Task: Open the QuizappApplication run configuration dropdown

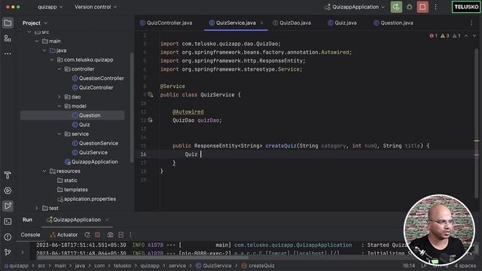Action: pos(355,7)
